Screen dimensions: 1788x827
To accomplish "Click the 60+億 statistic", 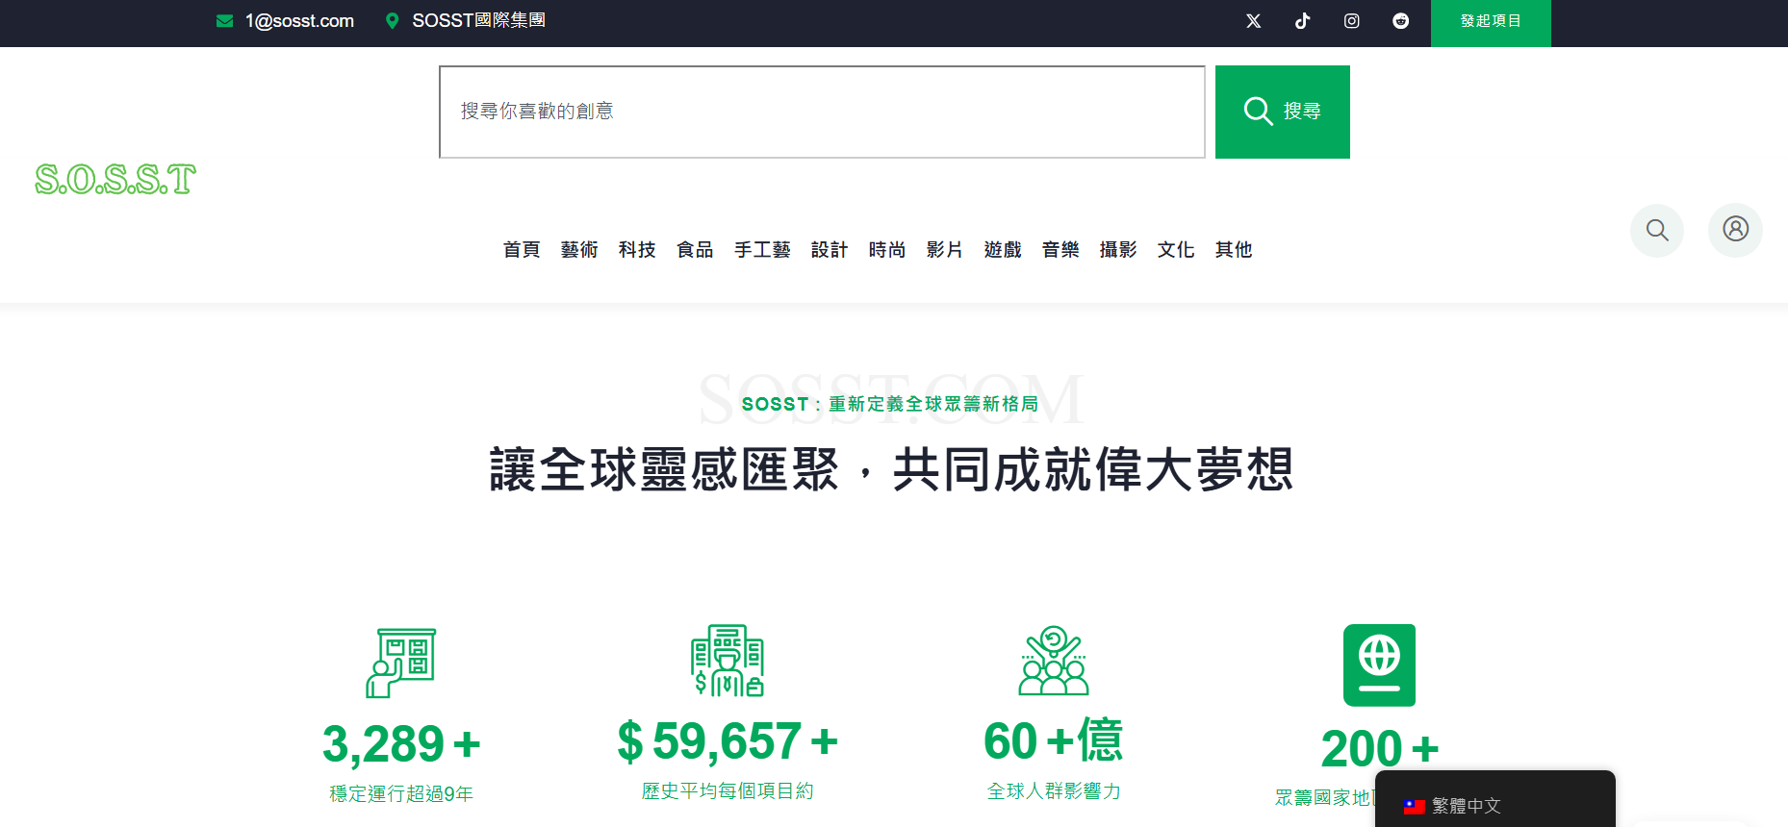I will [x=1054, y=740].
